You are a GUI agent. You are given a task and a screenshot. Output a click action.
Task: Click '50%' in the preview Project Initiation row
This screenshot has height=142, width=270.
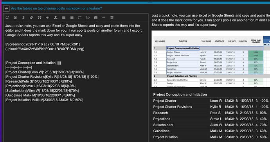pyautogui.click(x=263, y=137)
